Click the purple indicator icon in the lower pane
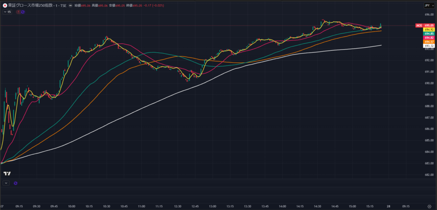 coord(16,183)
